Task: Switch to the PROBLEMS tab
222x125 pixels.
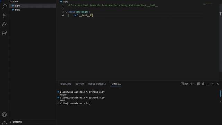Action: pos(66,84)
